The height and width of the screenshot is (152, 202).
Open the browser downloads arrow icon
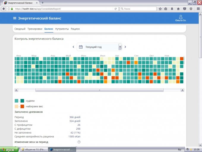tap(172, 9)
